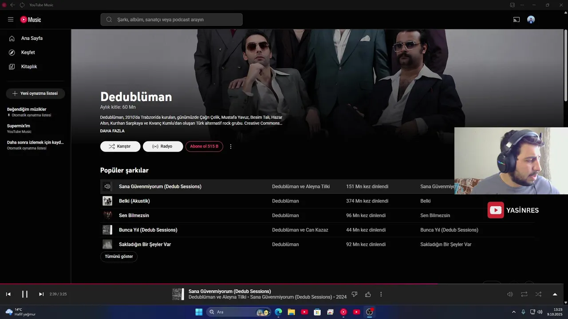
Task: Play Sen Bilmezsin thumbnail
Action: point(107,215)
